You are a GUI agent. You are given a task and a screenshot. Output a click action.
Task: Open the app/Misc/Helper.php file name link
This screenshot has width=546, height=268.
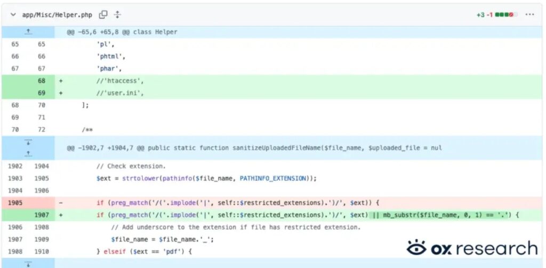[x=58, y=15]
